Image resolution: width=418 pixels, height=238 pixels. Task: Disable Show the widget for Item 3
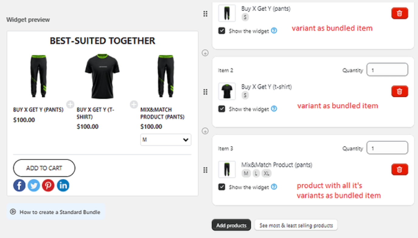[222, 187]
